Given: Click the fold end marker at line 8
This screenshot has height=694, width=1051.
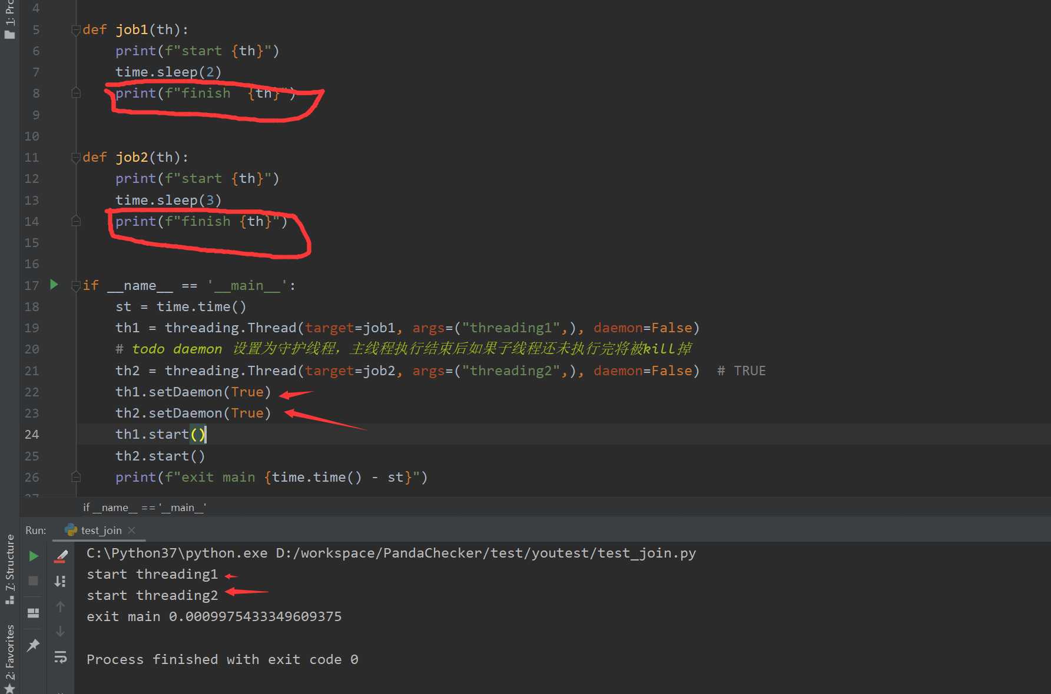Looking at the screenshot, I should [76, 93].
